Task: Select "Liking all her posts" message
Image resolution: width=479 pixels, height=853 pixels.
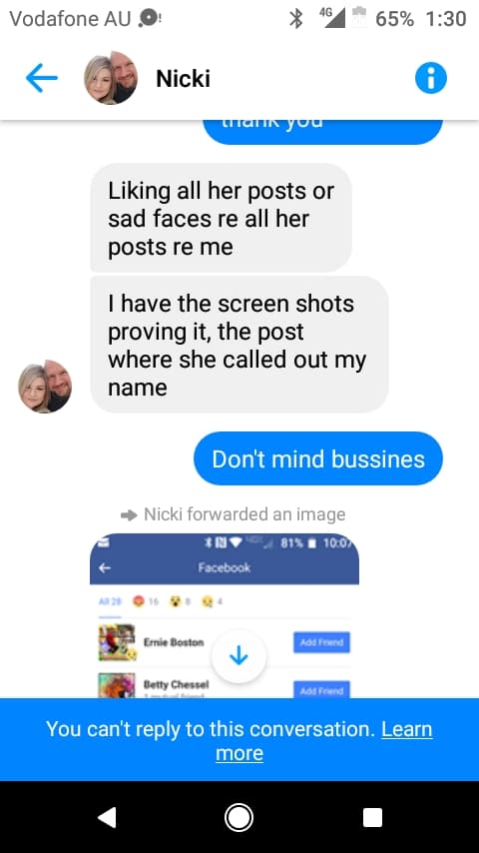Action: tap(221, 218)
